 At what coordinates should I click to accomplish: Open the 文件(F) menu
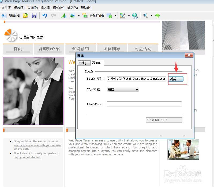point(6,8)
